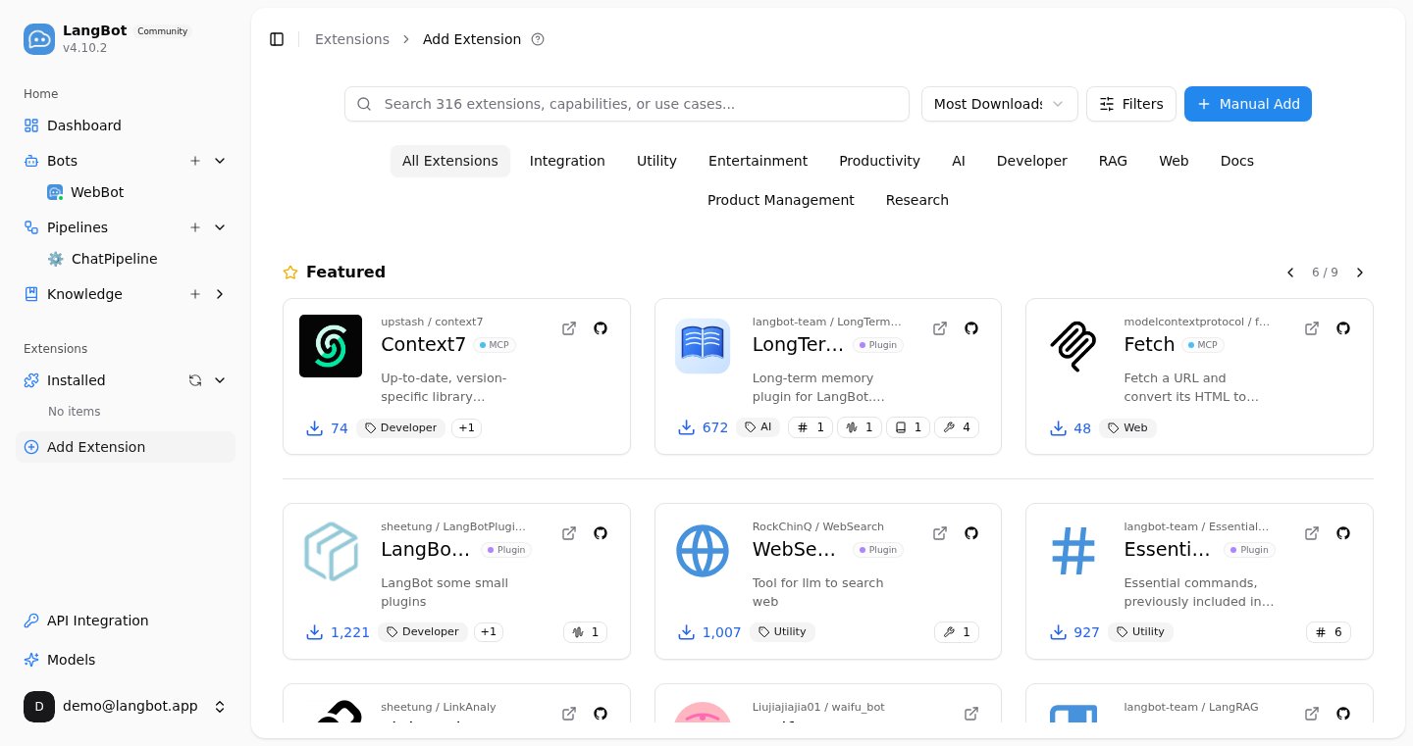
Task: Open help icon beside Add Extension
Action: [x=537, y=39]
